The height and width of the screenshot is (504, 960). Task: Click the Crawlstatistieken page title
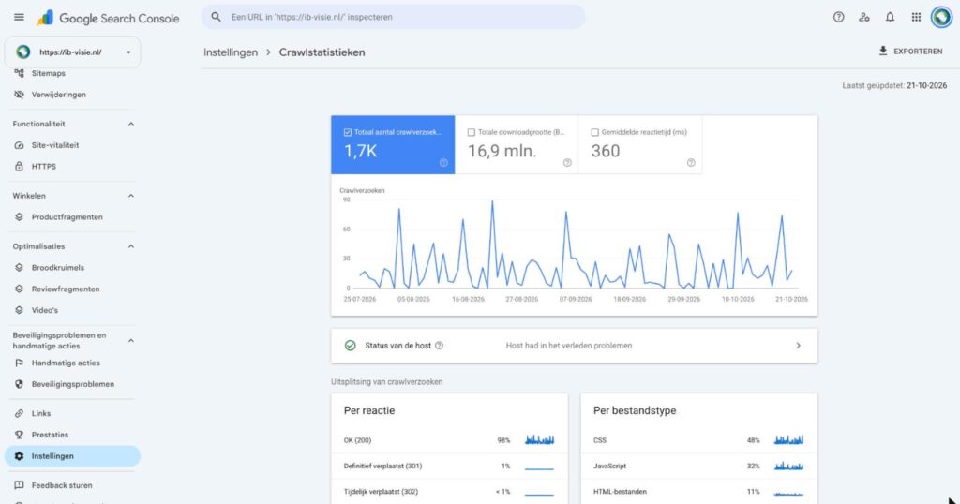(x=322, y=52)
